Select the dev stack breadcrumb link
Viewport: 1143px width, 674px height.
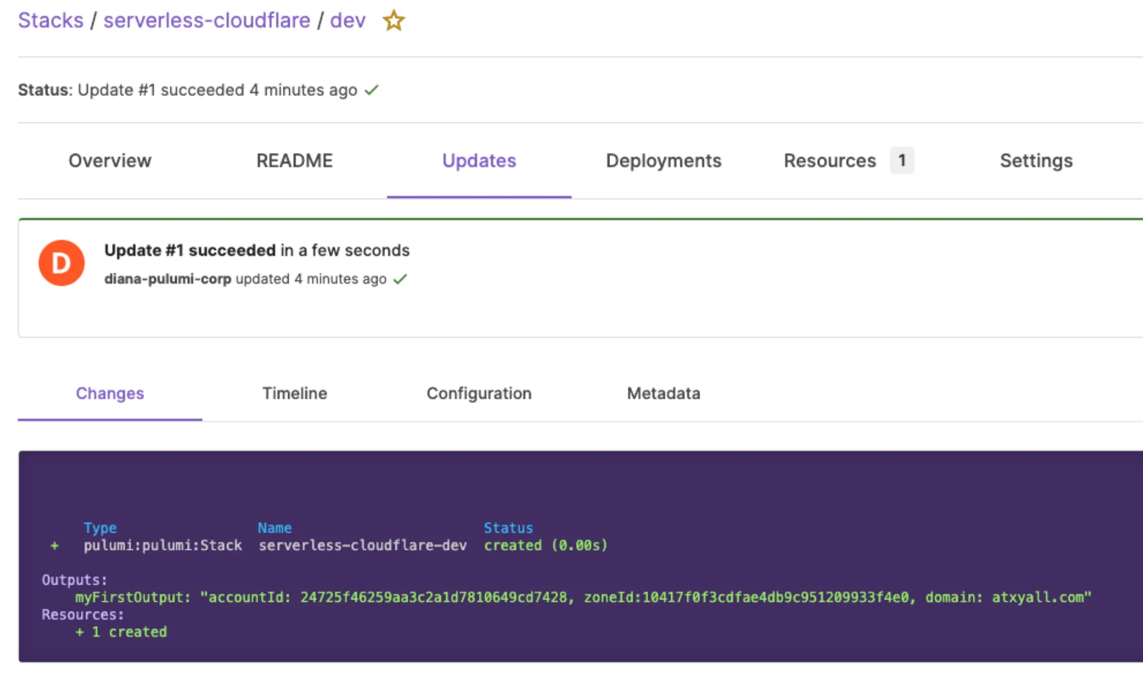348,20
